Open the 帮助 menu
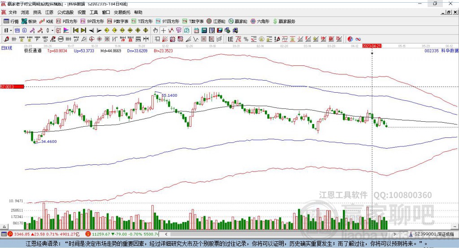Screen dimensions: 459x248 point(138,12)
